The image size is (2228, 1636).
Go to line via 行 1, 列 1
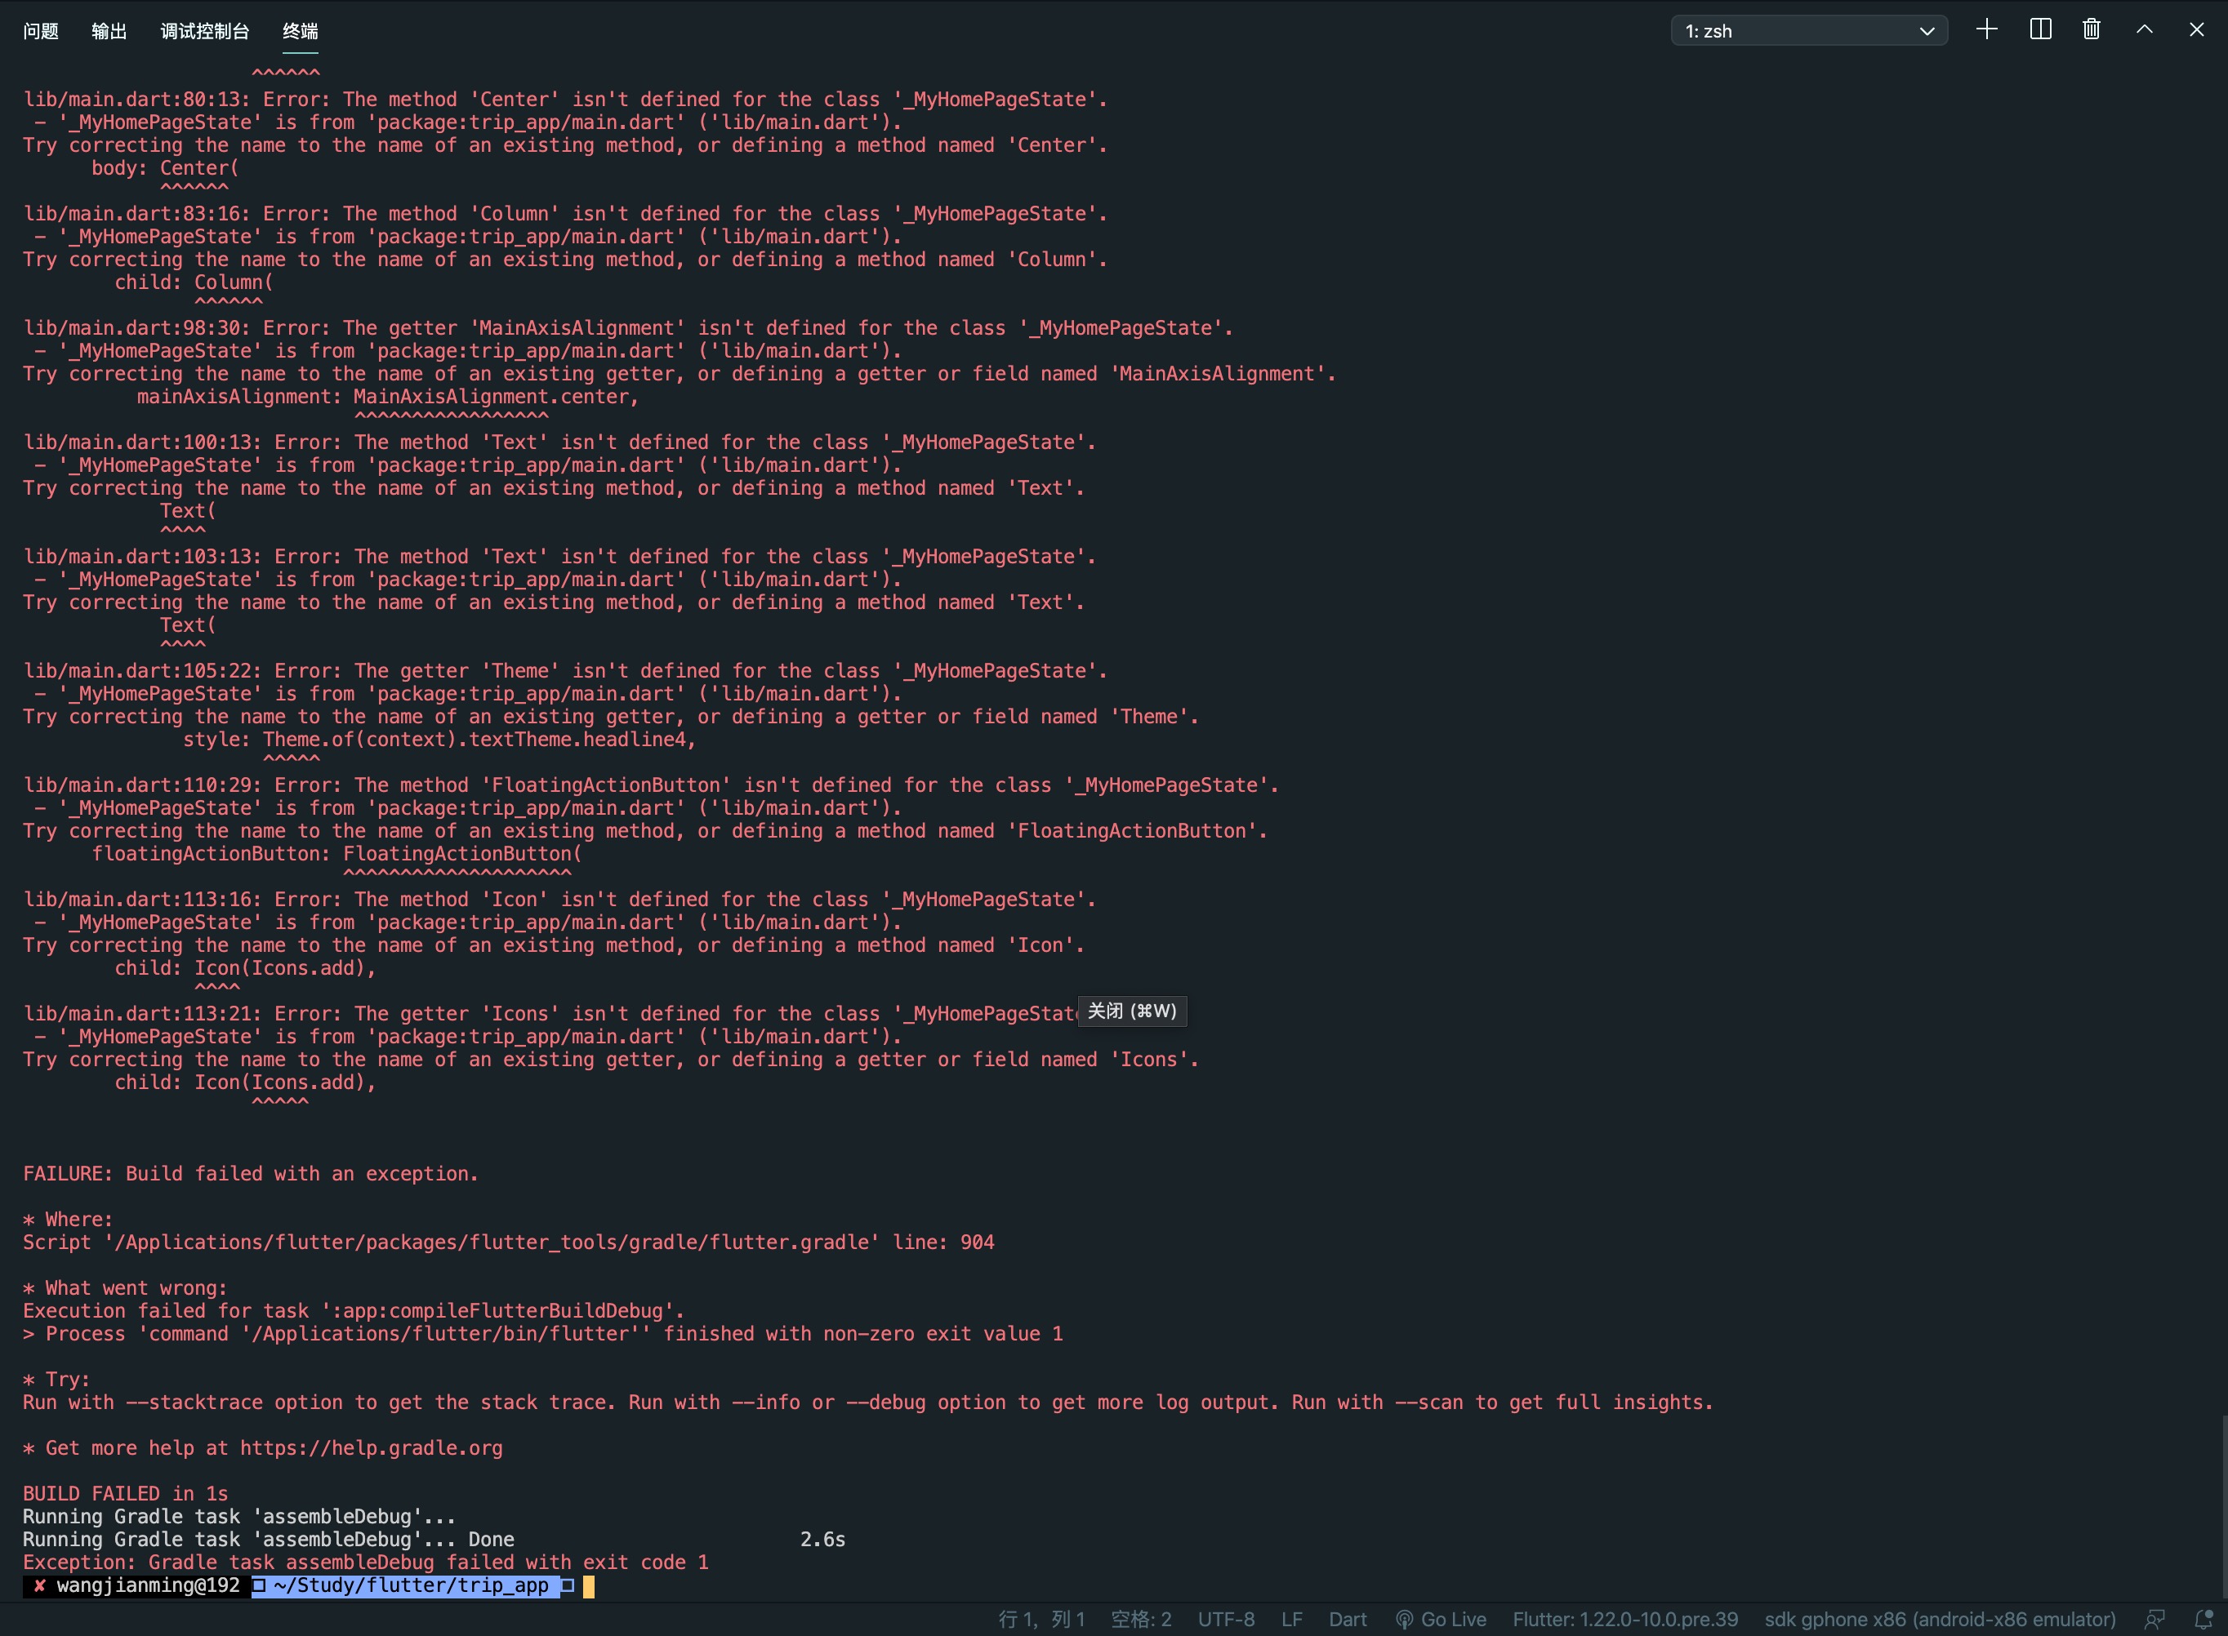[1041, 1619]
